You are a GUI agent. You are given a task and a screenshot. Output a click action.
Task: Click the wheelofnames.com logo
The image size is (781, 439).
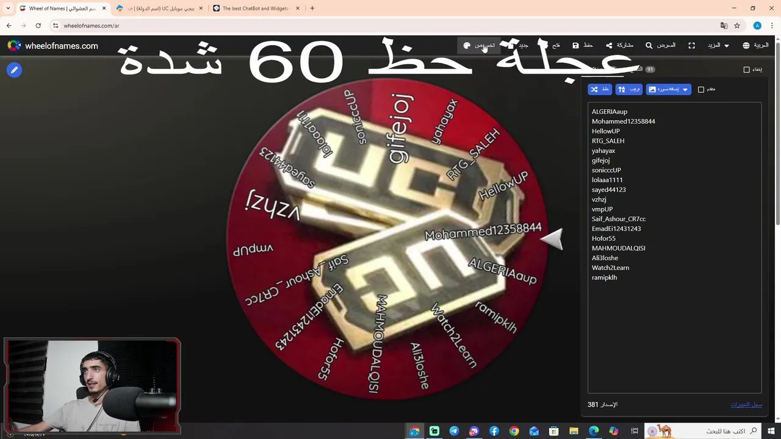(x=52, y=46)
